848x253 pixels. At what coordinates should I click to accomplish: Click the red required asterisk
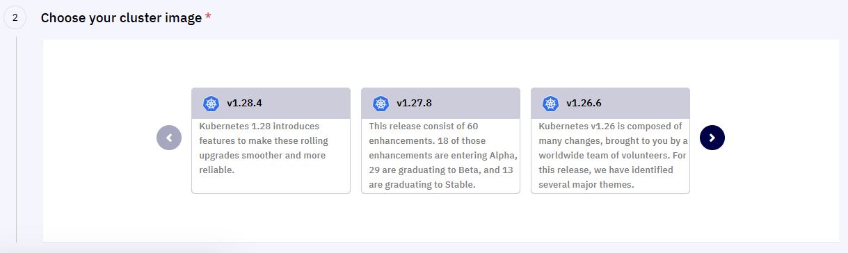coord(208,17)
